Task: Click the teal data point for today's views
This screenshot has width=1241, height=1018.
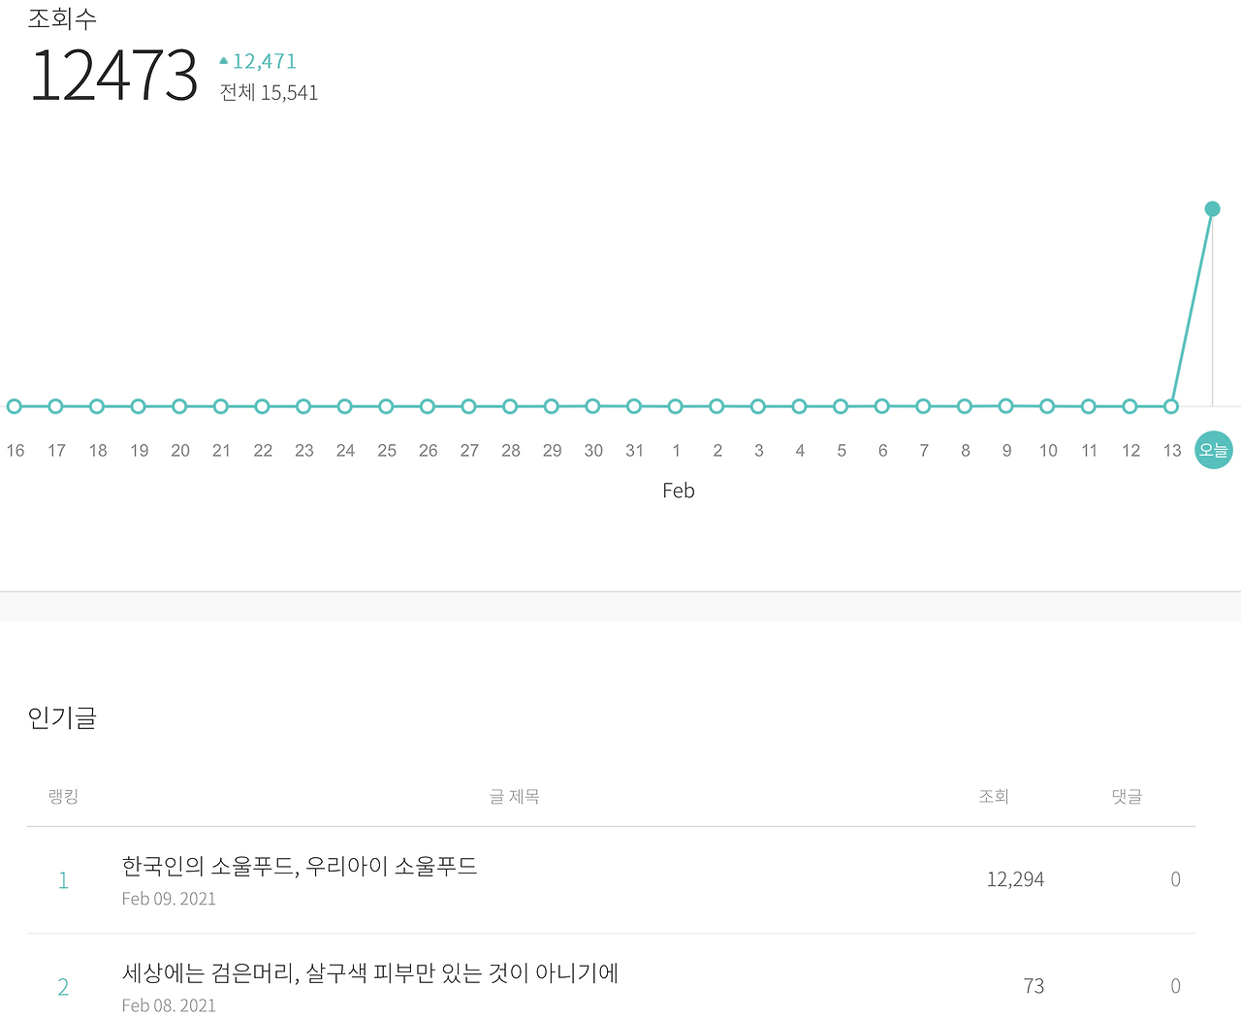Action: pyautogui.click(x=1213, y=208)
